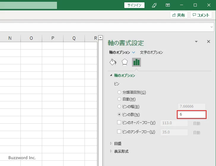Minimize the Excel window

(x=182, y=5)
